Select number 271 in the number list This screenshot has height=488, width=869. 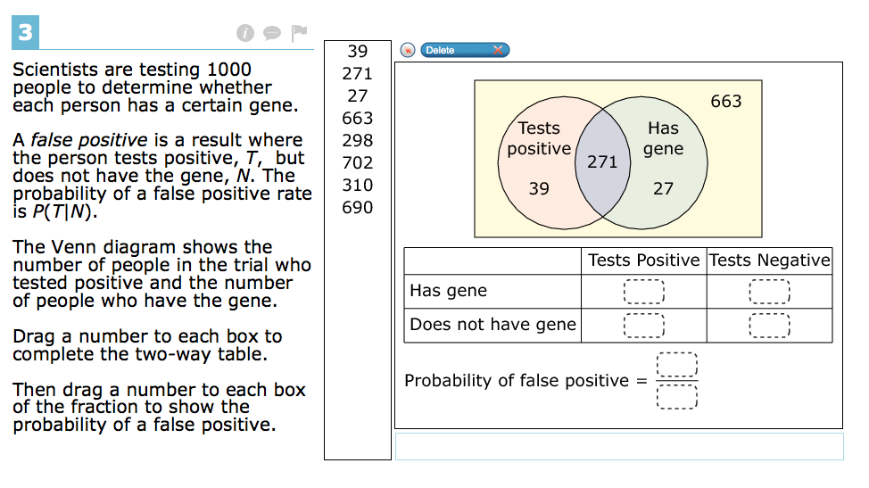[x=358, y=74]
